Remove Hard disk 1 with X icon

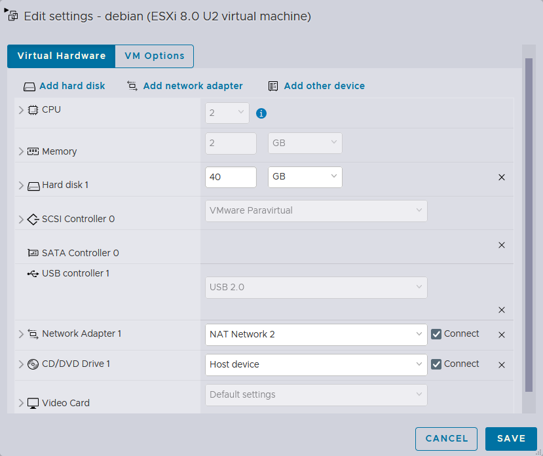coord(502,178)
